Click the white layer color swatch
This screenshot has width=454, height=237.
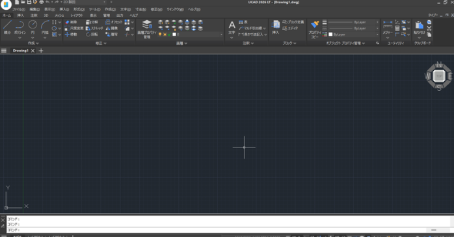tap(174, 34)
